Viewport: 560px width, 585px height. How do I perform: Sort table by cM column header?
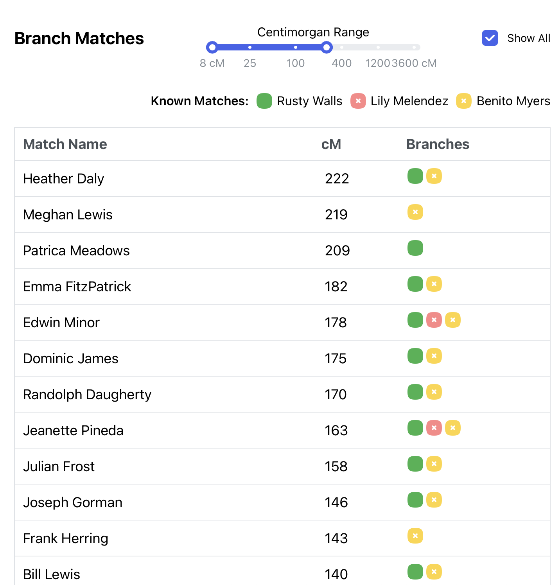point(331,144)
